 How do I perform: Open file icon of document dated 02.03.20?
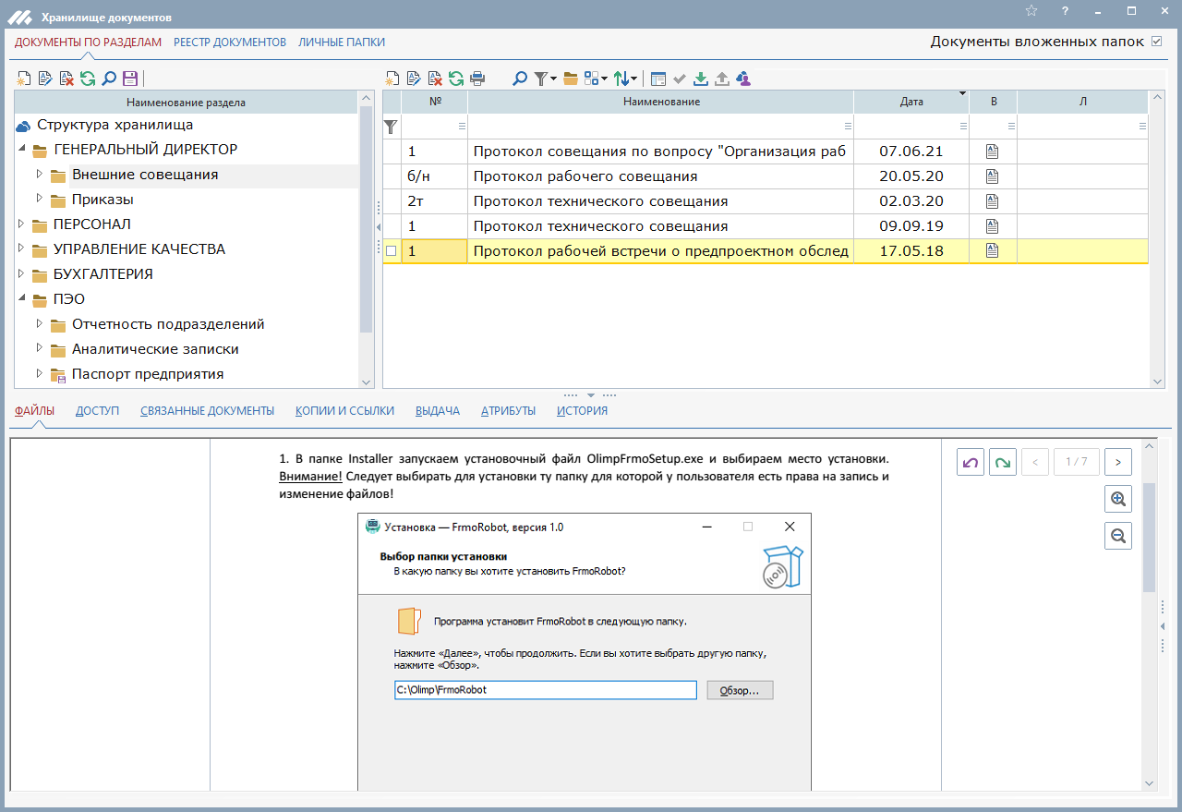click(993, 200)
